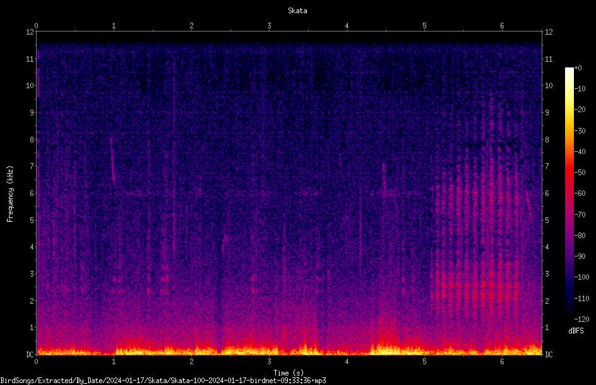This screenshot has height=385, width=596.
Task: Select the -50 level on the color scale
Action: pyautogui.click(x=580, y=172)
